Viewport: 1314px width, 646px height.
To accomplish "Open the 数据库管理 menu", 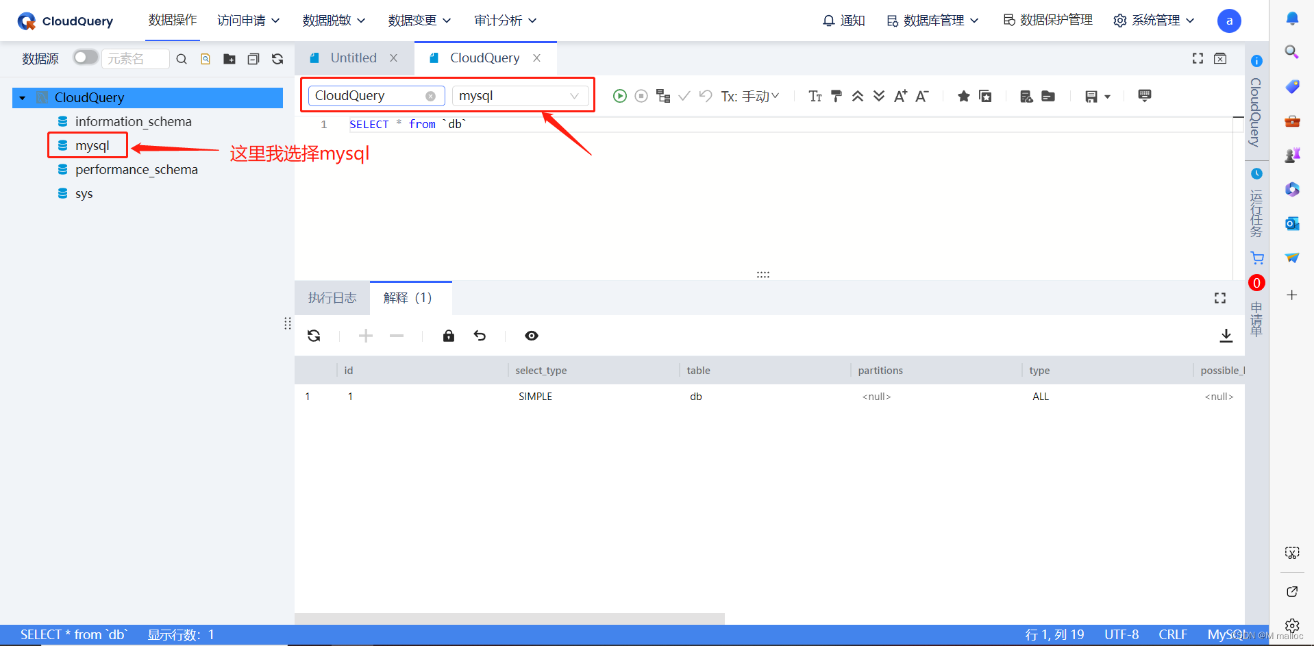I will coord(932,21).
